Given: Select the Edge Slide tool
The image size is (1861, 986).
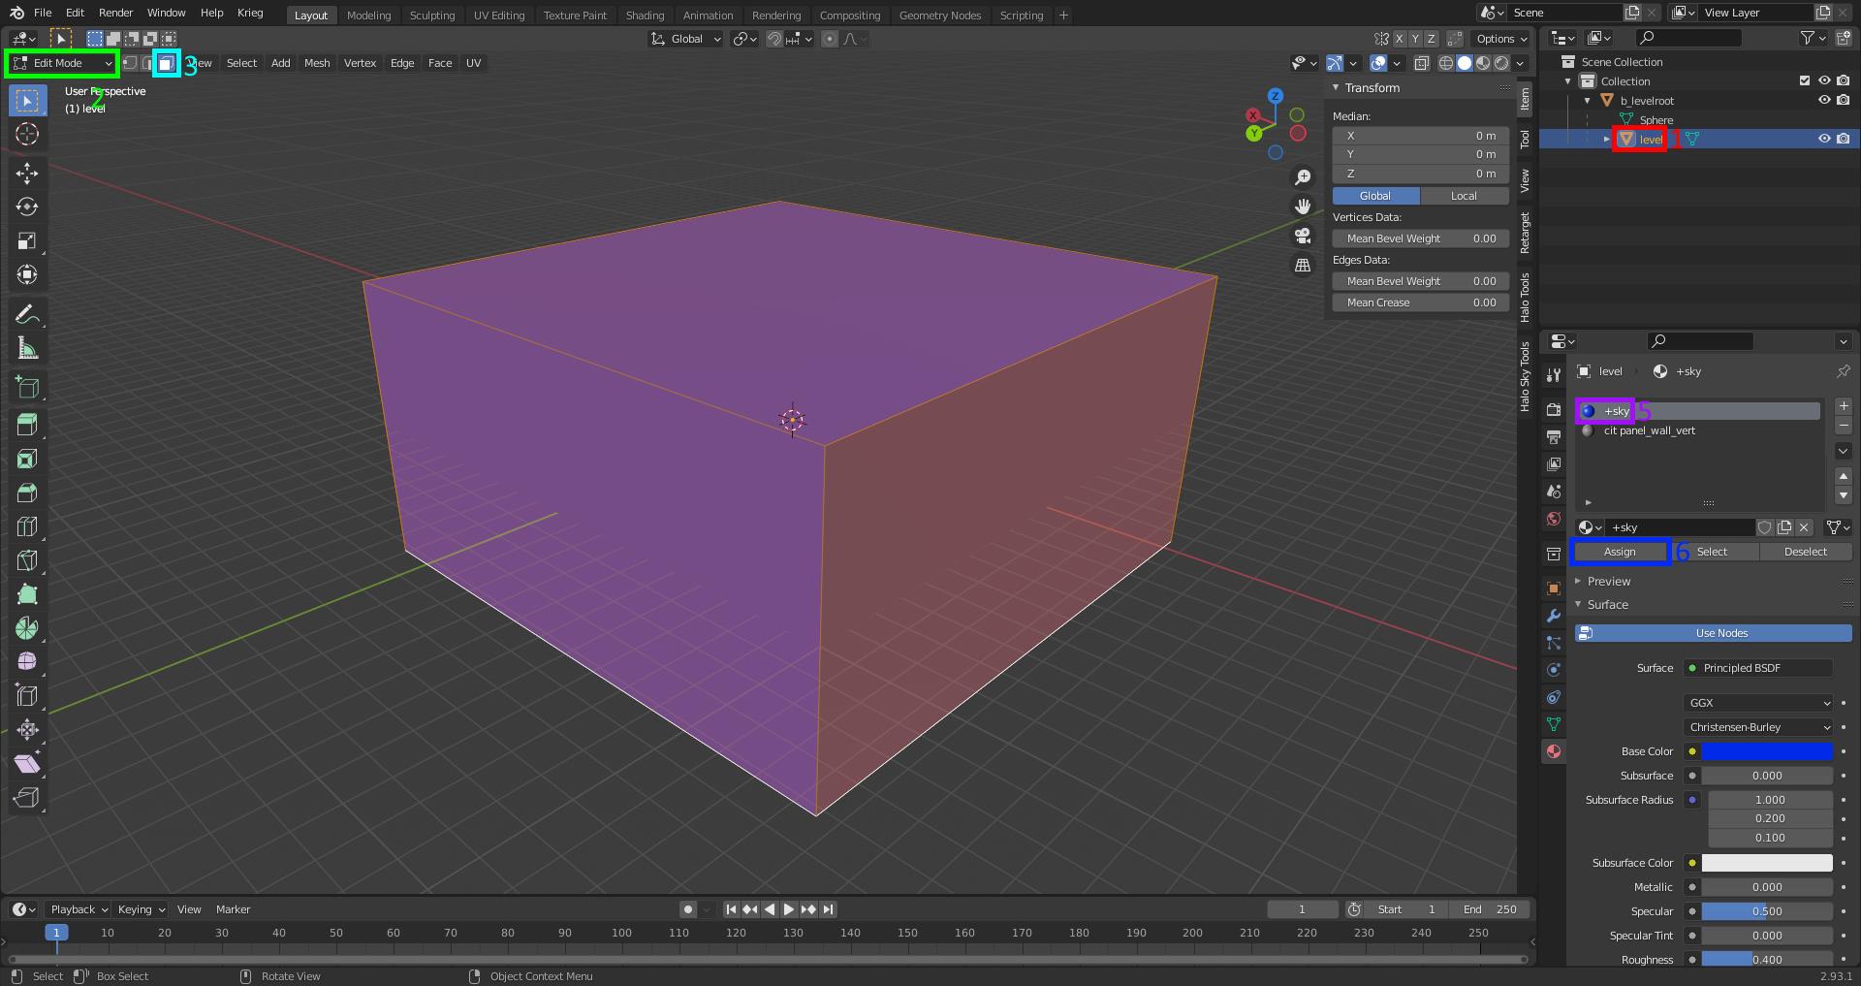Looking at the screenshot, I should coord(27,695).
